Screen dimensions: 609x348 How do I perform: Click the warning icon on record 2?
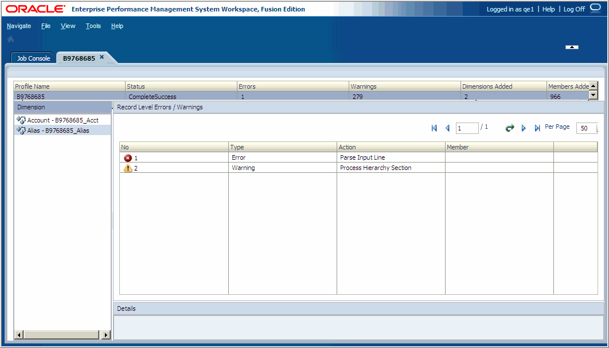127,168
